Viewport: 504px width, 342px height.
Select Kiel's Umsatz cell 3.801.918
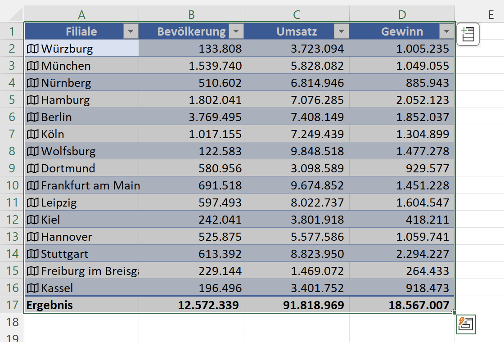coord(297,220)
